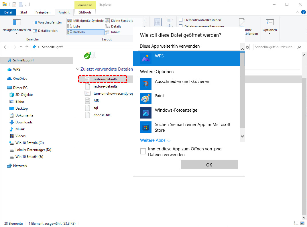Open recent locations dropdown arrow
307x227 pixels.
tap(21, 47)
